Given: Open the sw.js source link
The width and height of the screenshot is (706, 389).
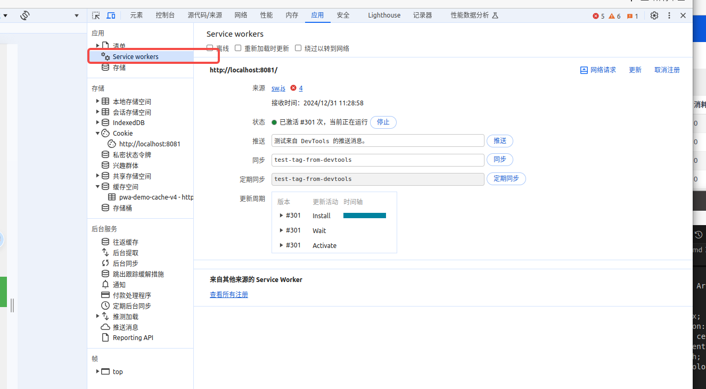Looking at the screenshot, I should pos(278,88).
